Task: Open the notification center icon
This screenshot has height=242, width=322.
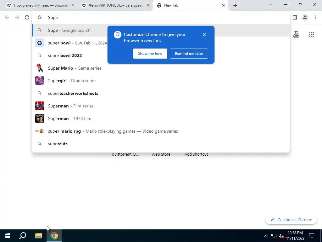Action: [x=312, y=236]
